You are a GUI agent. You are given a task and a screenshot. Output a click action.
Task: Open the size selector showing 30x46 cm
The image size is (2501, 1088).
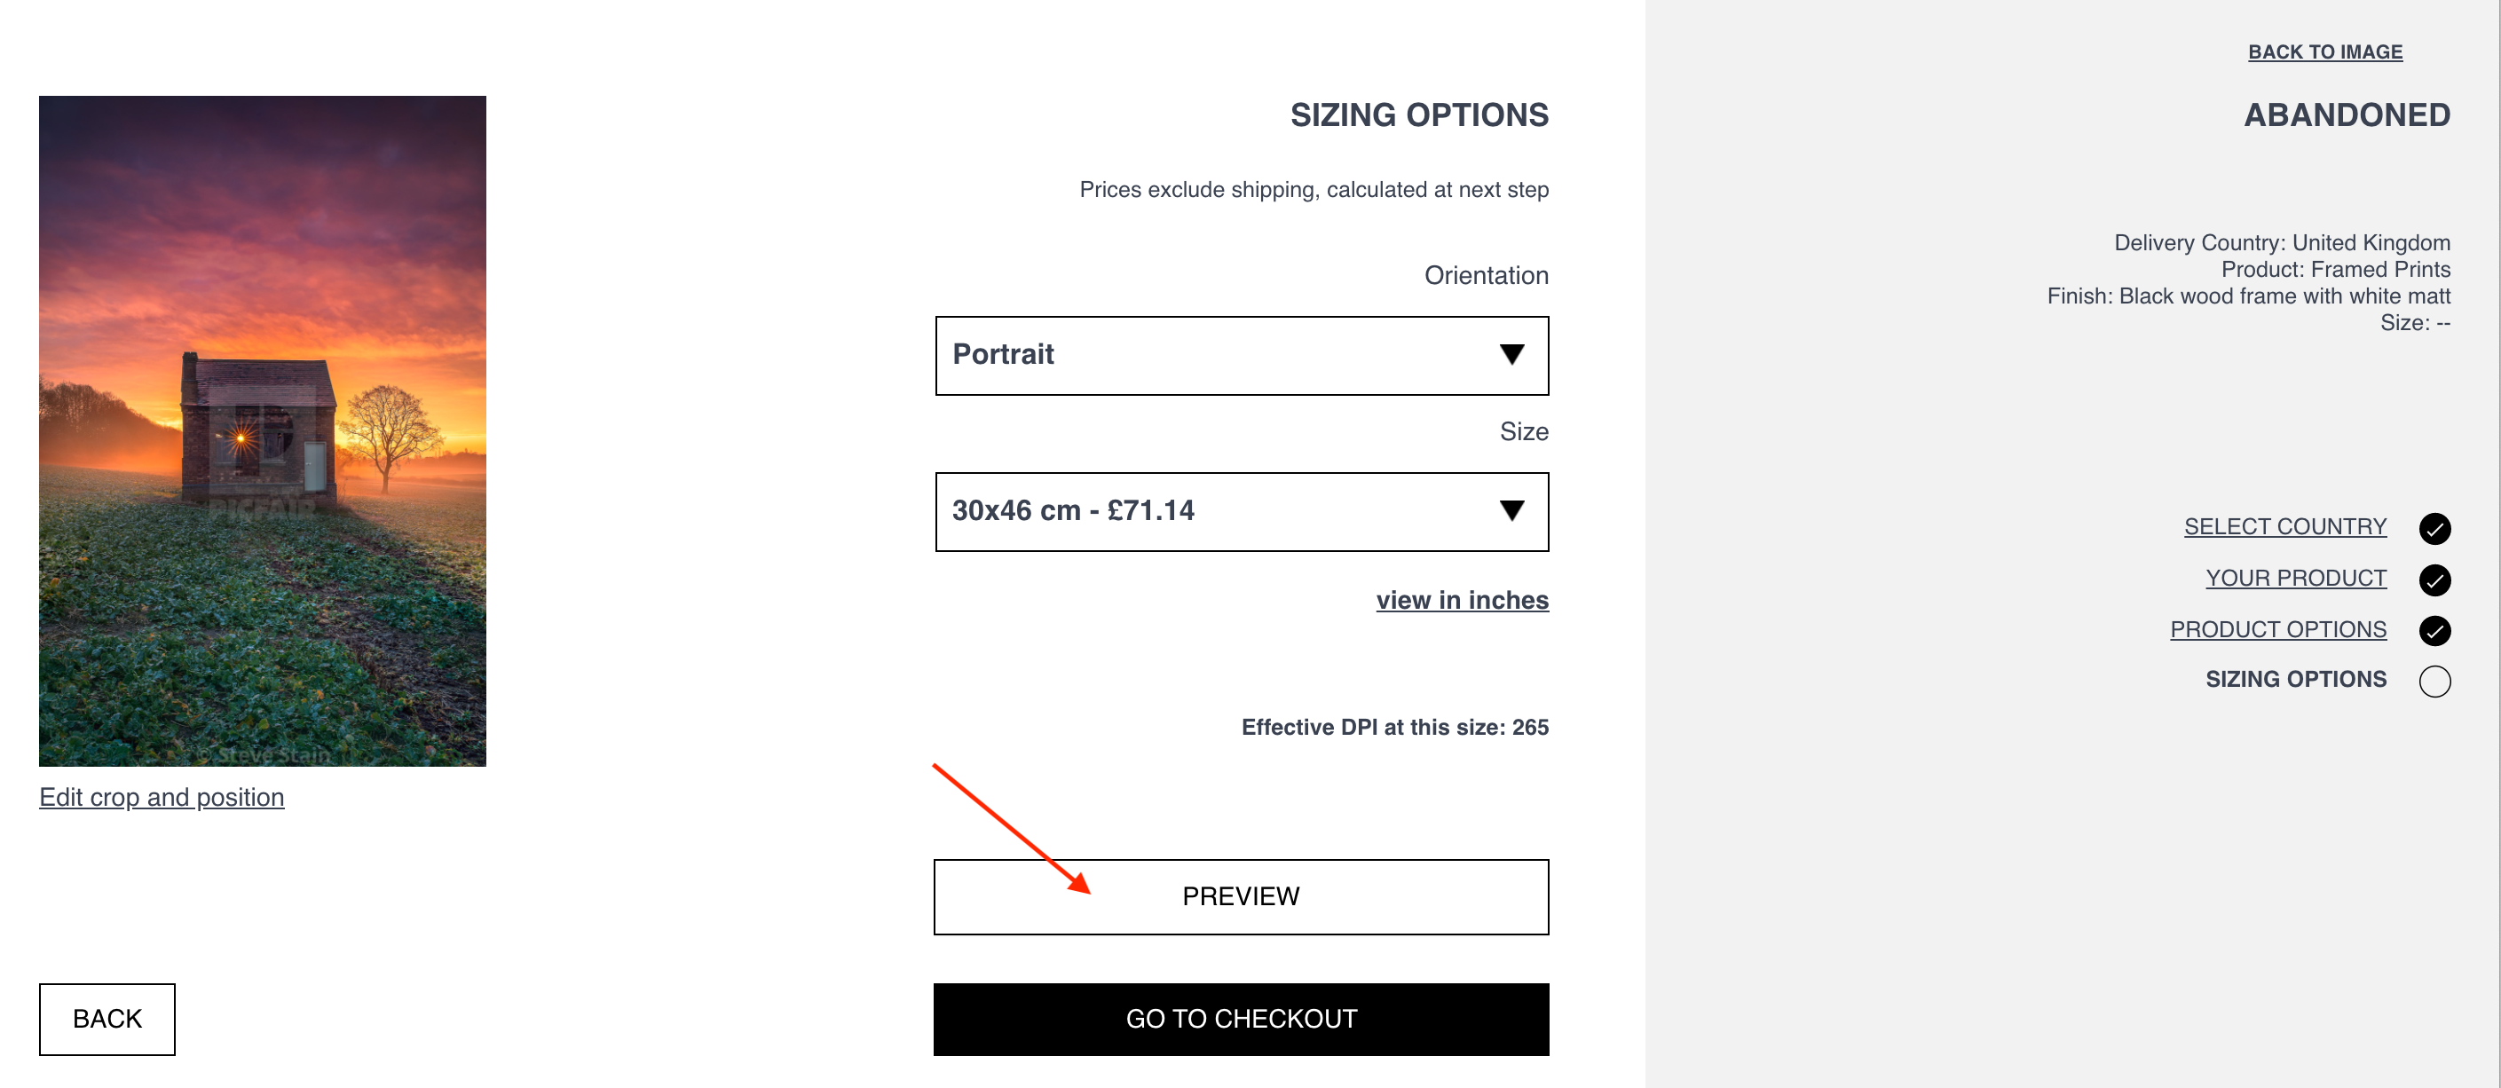(x=1241, y=512)
